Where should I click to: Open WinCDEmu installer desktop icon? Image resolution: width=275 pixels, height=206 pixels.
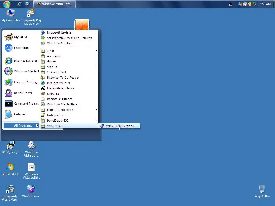pyautogui.click(x=31, y=191)
